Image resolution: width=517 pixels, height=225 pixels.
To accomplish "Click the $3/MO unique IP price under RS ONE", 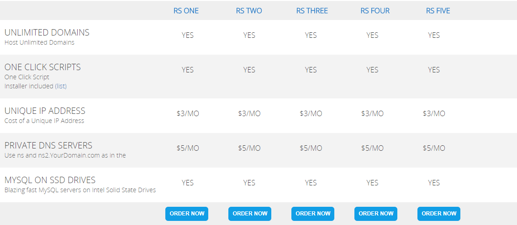I will [188, 114].
